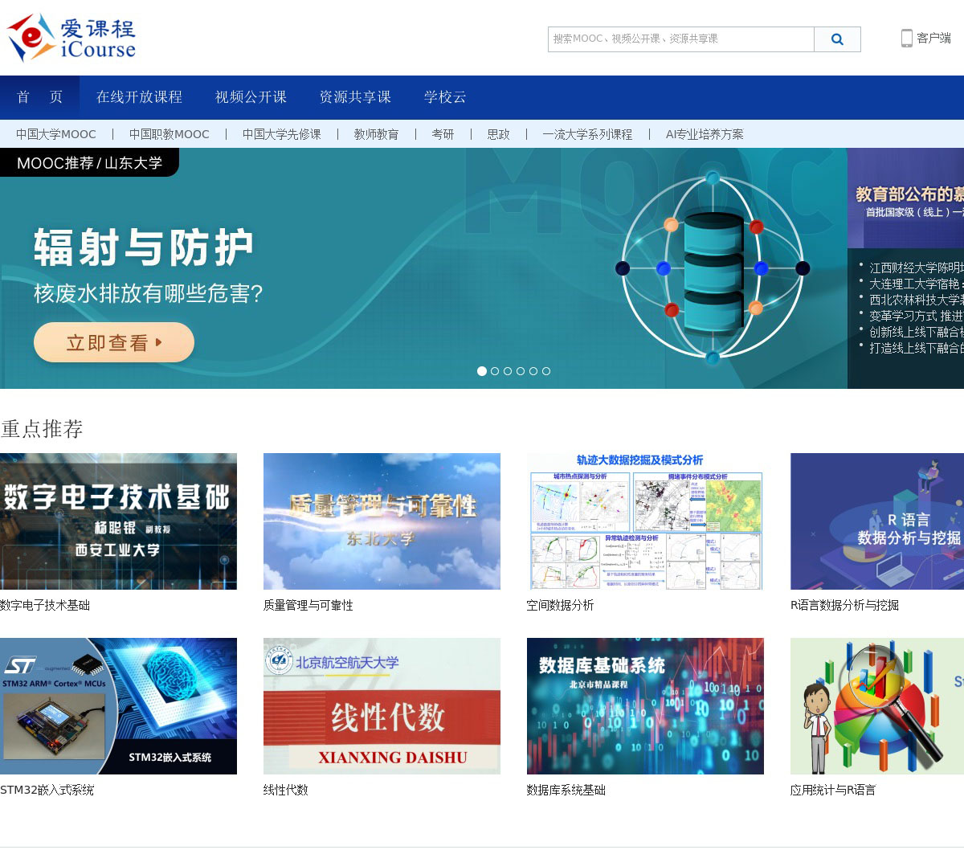The image size is (964, 854).
Task: Click 空间数据分析 title link
Action: [x=561, y=605]
